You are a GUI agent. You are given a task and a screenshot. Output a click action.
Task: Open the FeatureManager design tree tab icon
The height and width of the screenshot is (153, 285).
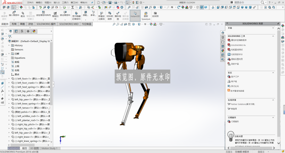tap(10, 31)
